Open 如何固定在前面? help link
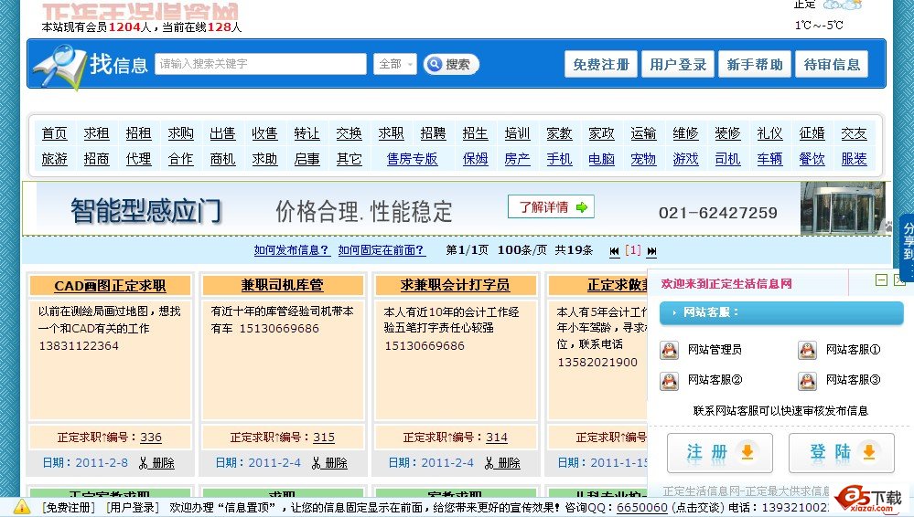The height and width of the screenshot is (517, 914). (x=382, y=250)
